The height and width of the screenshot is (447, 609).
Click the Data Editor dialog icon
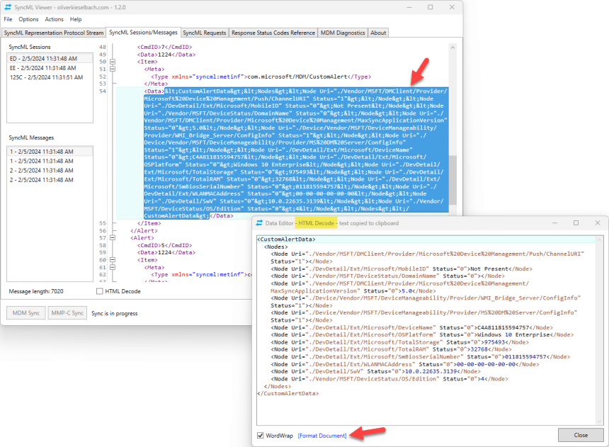coord(261,222)
